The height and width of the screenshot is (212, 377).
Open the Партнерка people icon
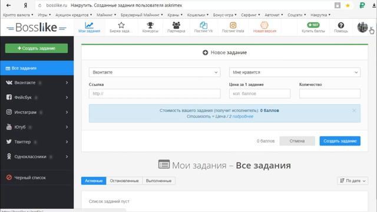point(176,25)
